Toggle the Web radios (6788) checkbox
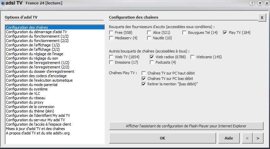The image size is (270, 149). tap(152, 57)
